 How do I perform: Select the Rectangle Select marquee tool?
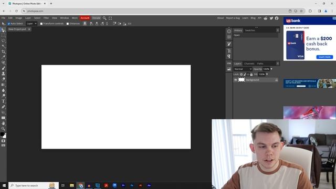point(3,35)
